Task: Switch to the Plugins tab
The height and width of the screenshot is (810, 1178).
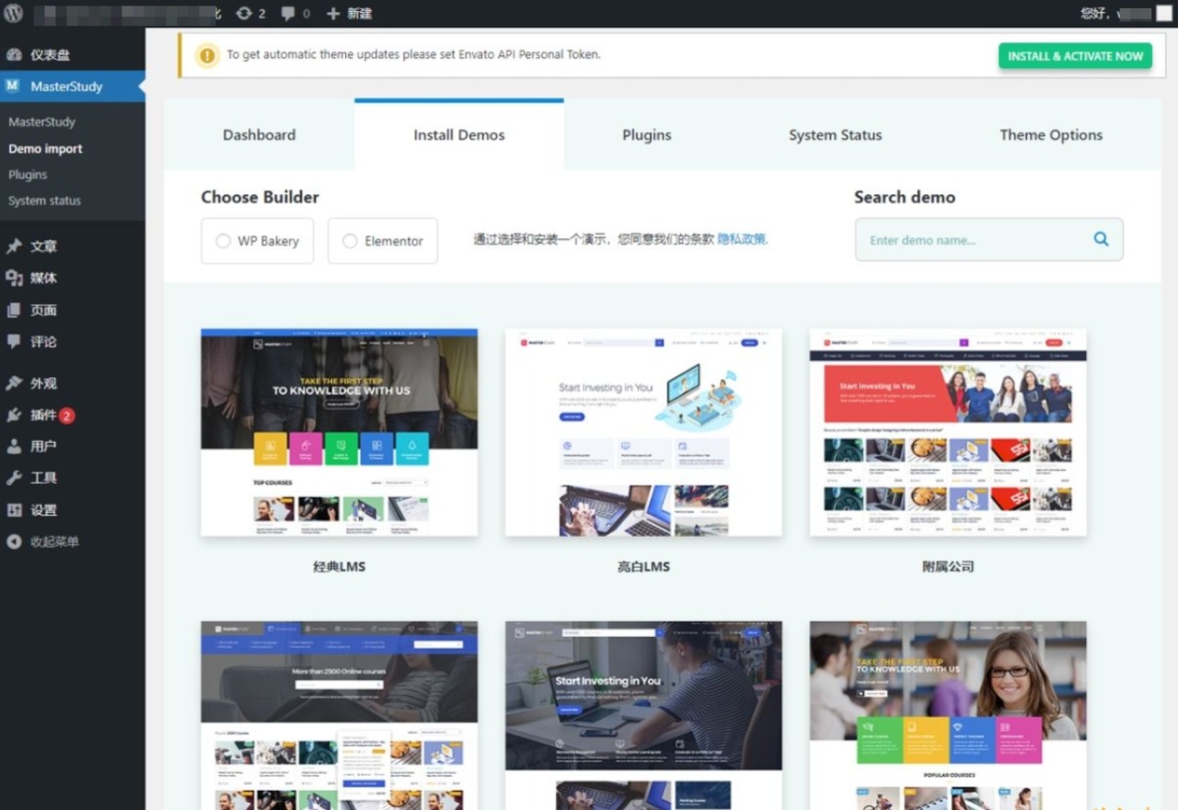Action: (647, 135)
